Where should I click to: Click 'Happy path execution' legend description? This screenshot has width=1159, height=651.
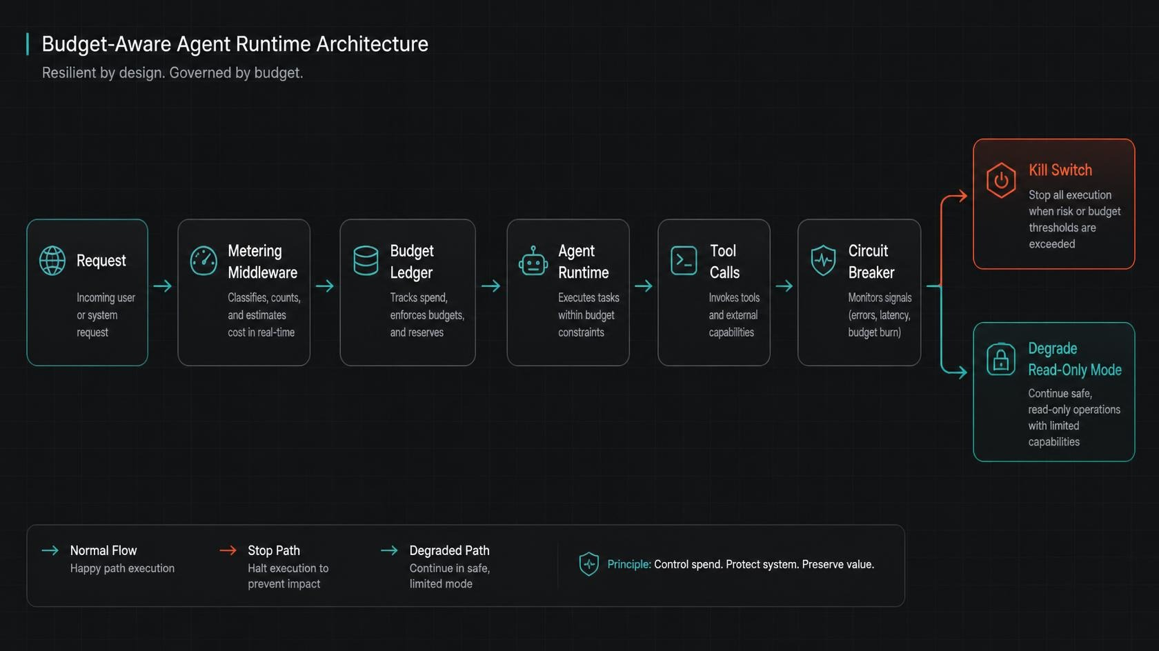pos(122,568)
